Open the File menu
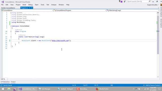Screen dimensions: 162x91 click(2, 5)
